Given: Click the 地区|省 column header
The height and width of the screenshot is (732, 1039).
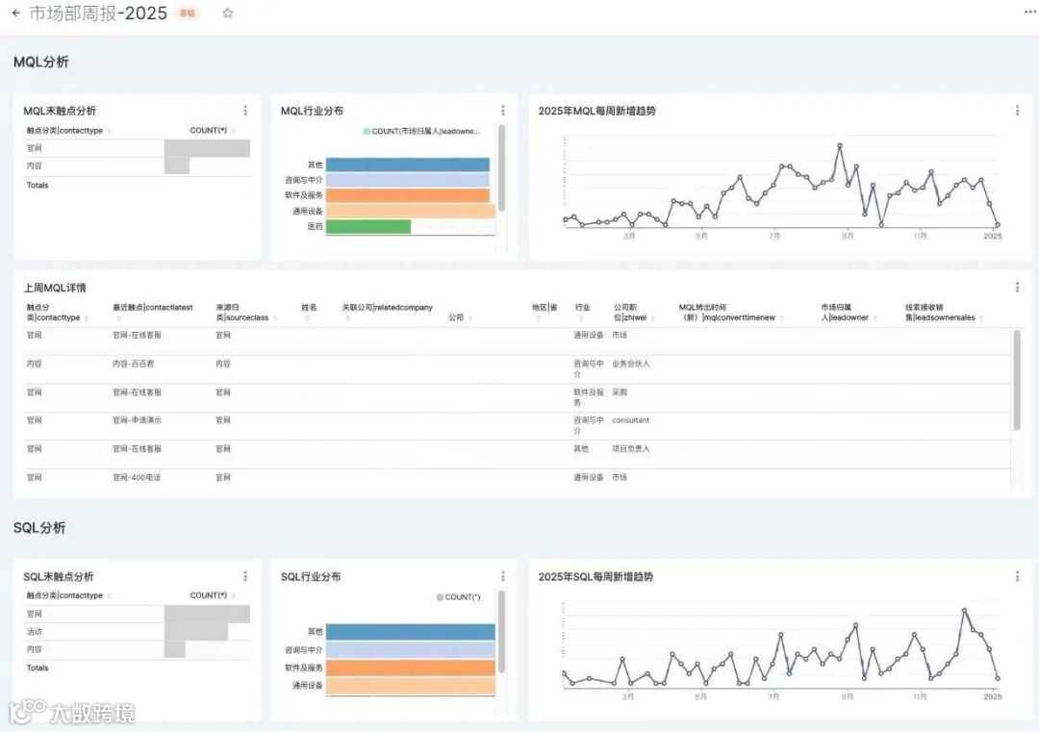Looking at the screenshot, I should 545,308.
